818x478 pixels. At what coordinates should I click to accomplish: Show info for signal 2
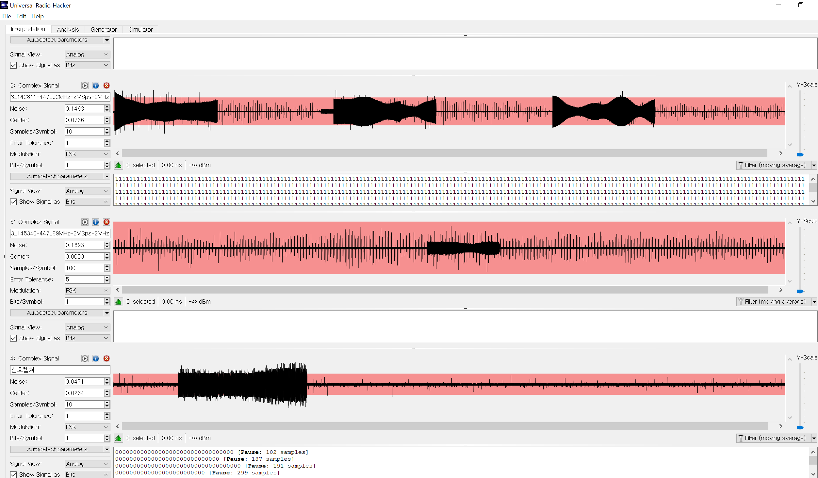pos(96,86)
